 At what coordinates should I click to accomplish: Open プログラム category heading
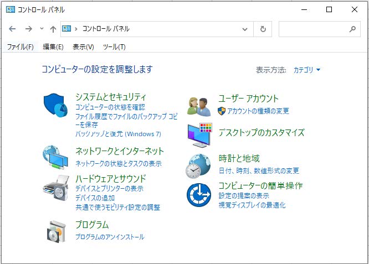92,225
